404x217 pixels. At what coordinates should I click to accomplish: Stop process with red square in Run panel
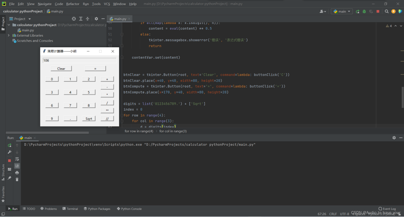9,161
